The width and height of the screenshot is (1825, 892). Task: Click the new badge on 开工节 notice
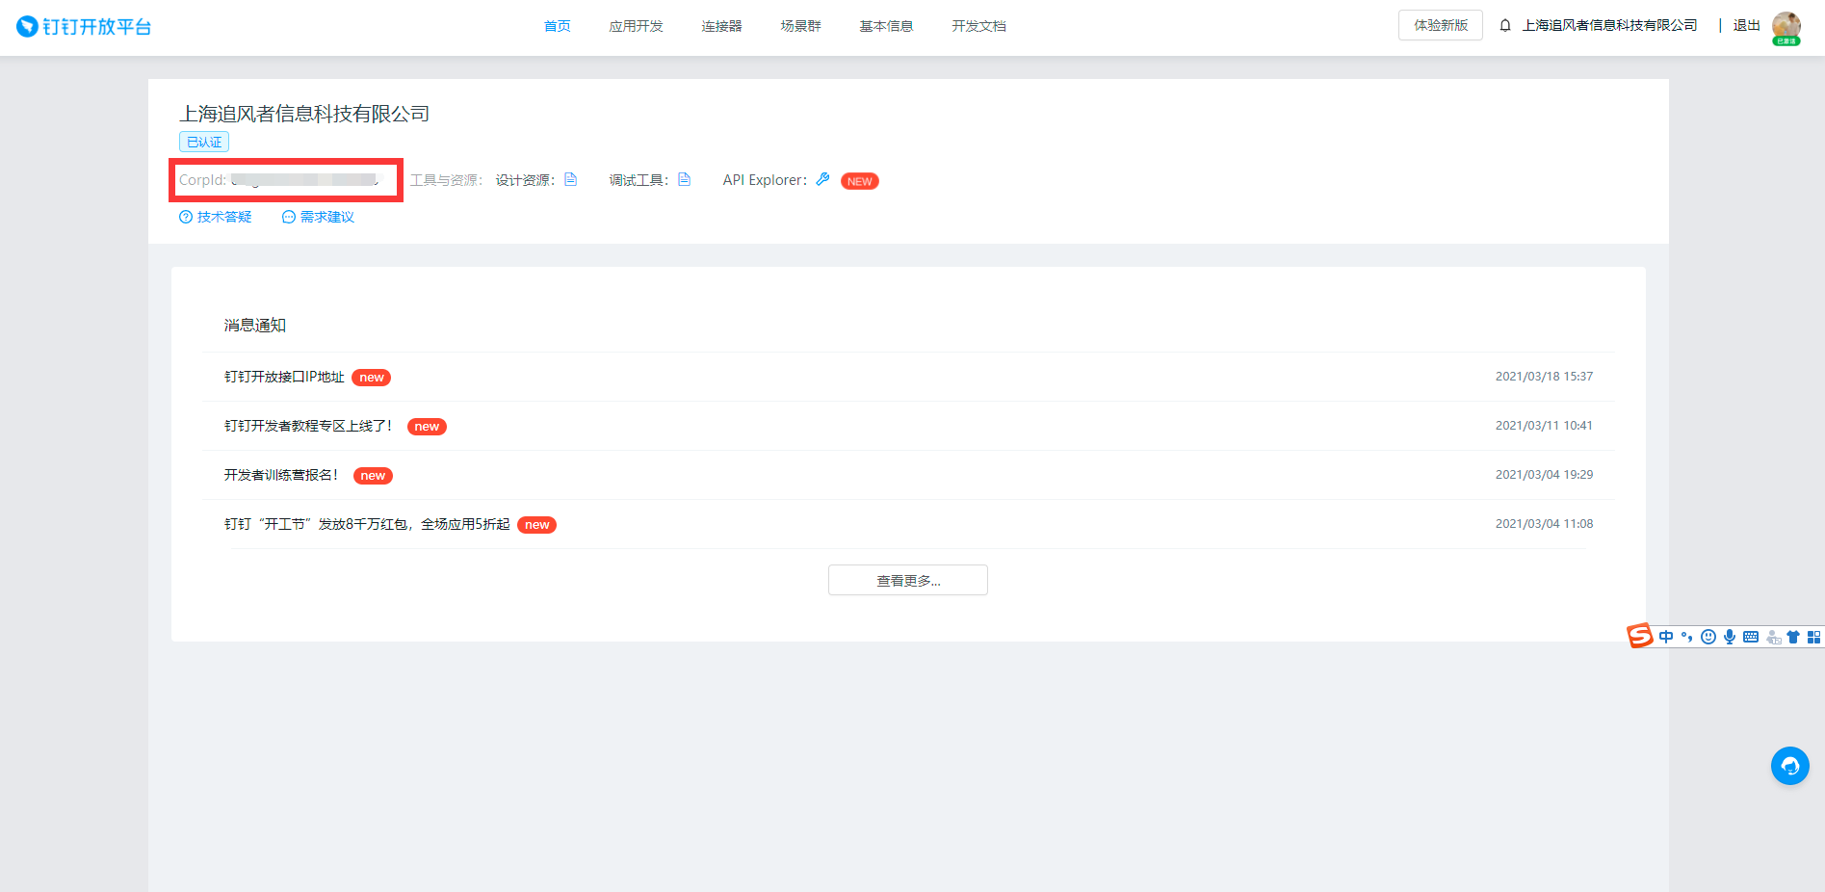point(536,525)
